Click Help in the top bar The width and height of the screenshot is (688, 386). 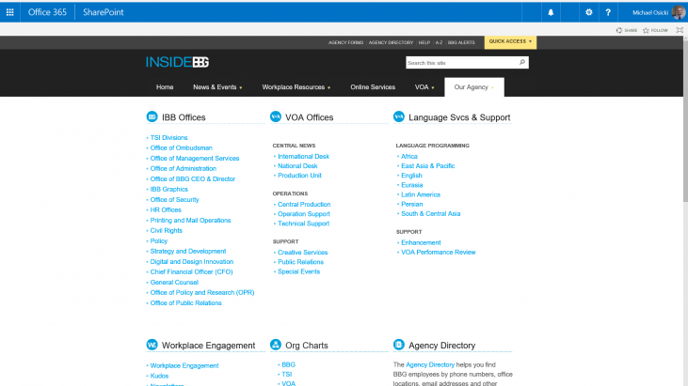point(424,42)
